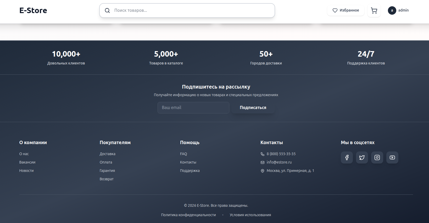The height and width of the screenshot is (223, 429).
Task: Open the Вакансии link
Action: click(27, 162)
